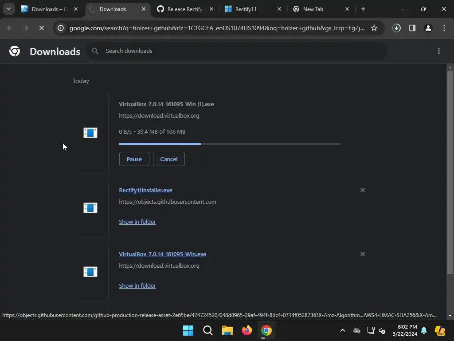454x341 pixels.
Task: Close the active Downloads tab
Action: click(x=144, y=9)
